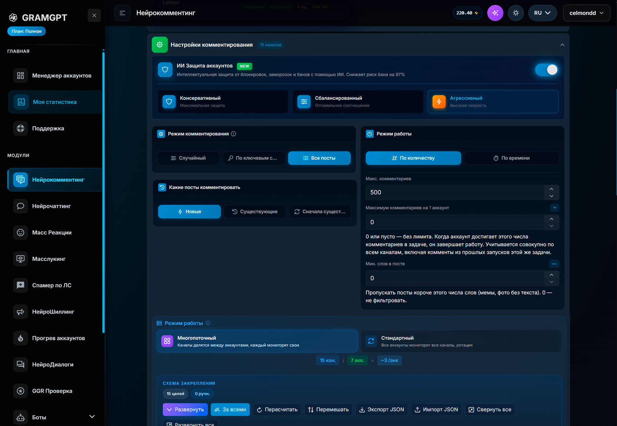This screenshot has height=426, width=617.
Task: Click info icon beside Режим работы heading
Action: (208, 323)
